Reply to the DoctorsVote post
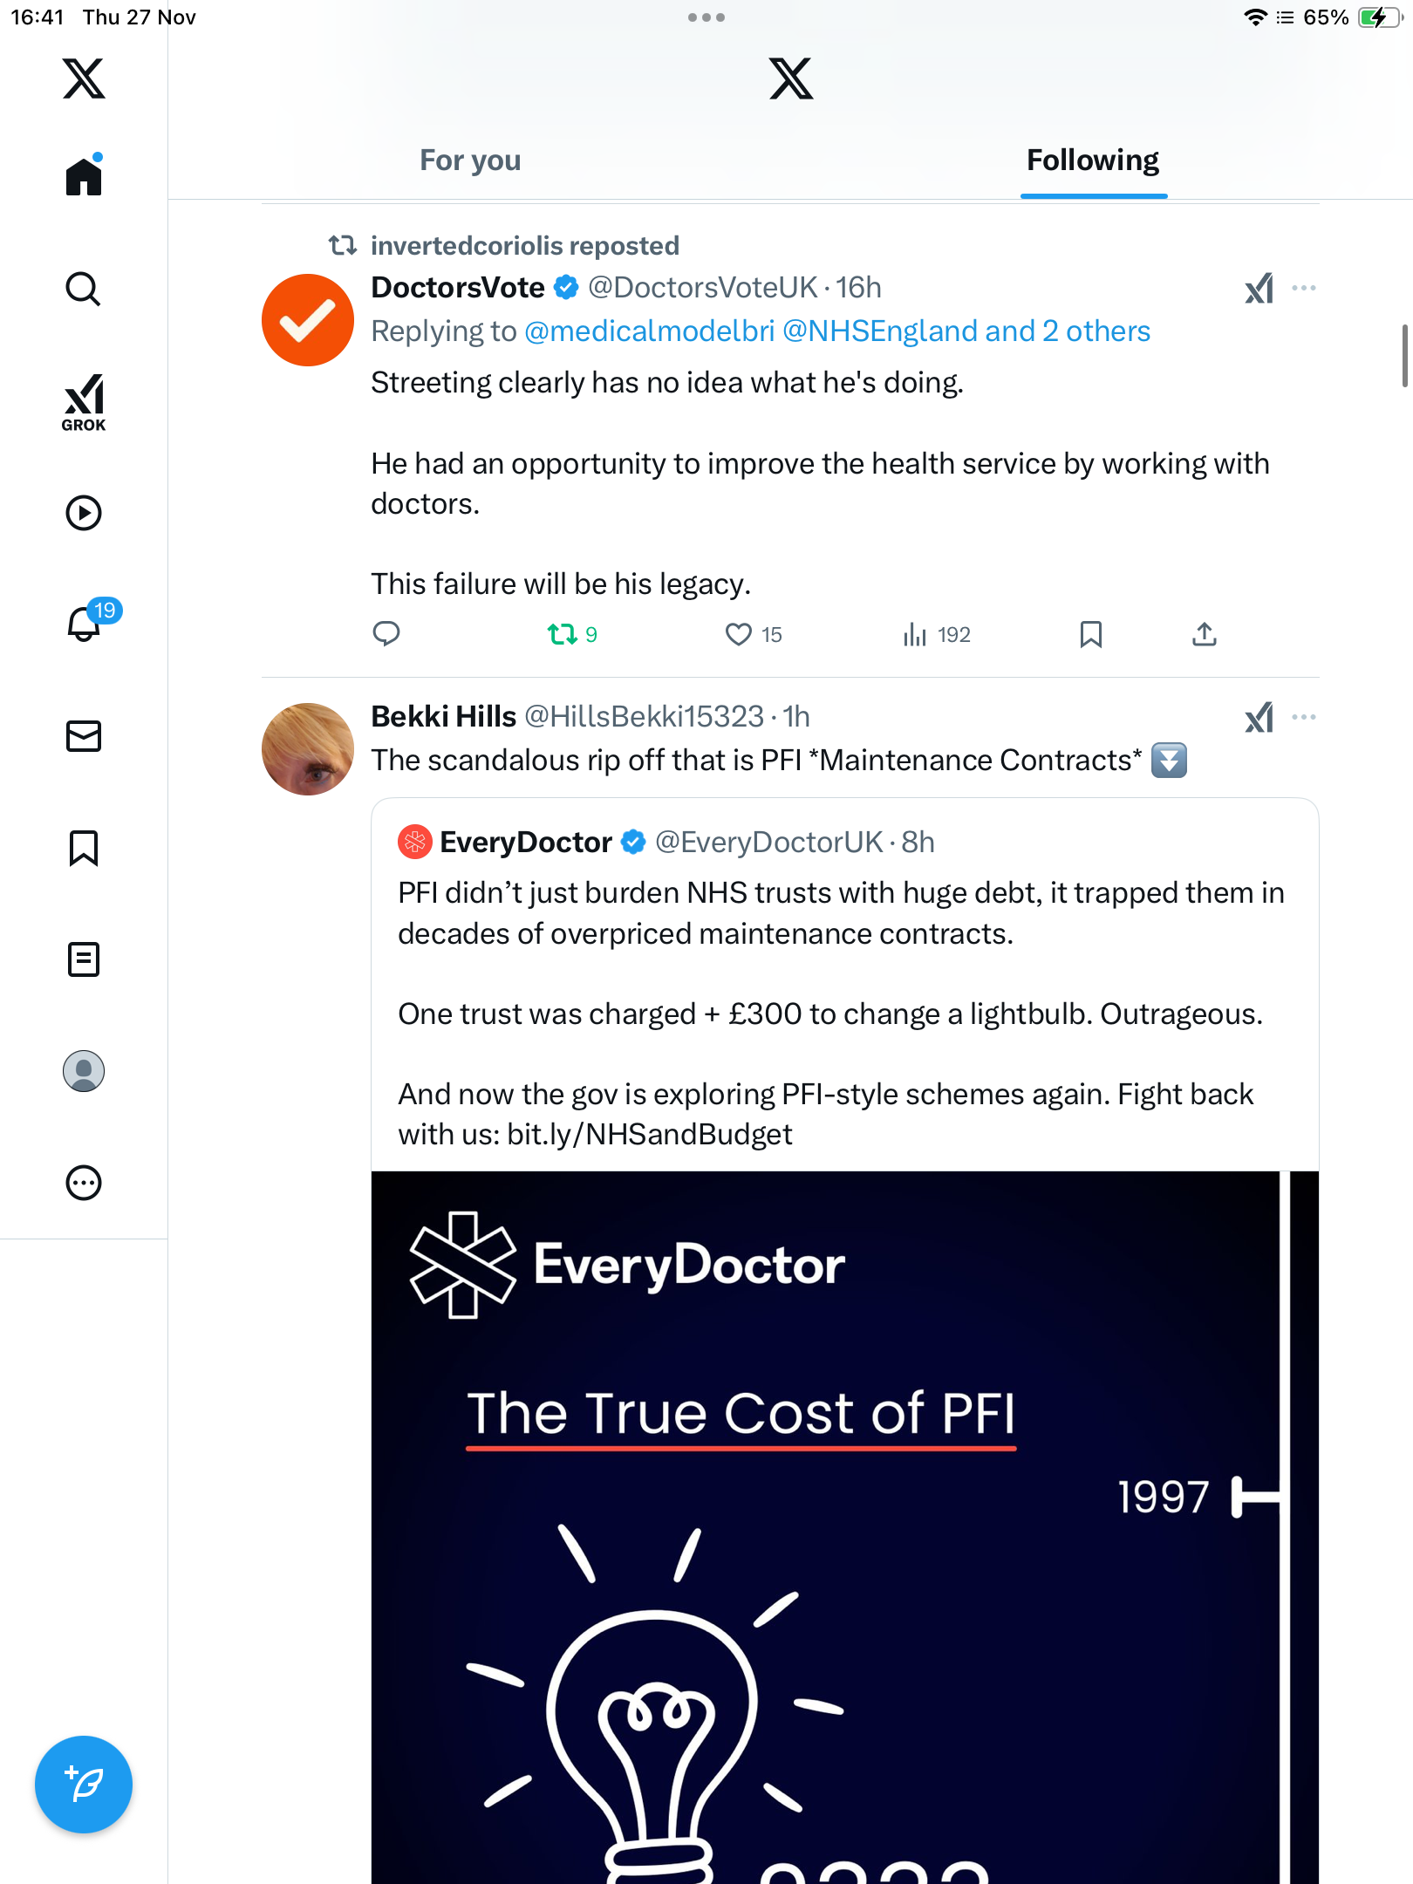This screenshot has height=1884, width=1413. [386, 634]
